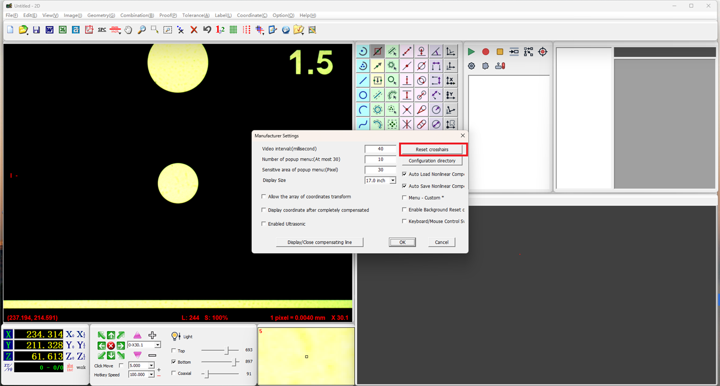Open the Tolerance menu
The width and height of the screenshot is (720, 386).
pos(196,15)
